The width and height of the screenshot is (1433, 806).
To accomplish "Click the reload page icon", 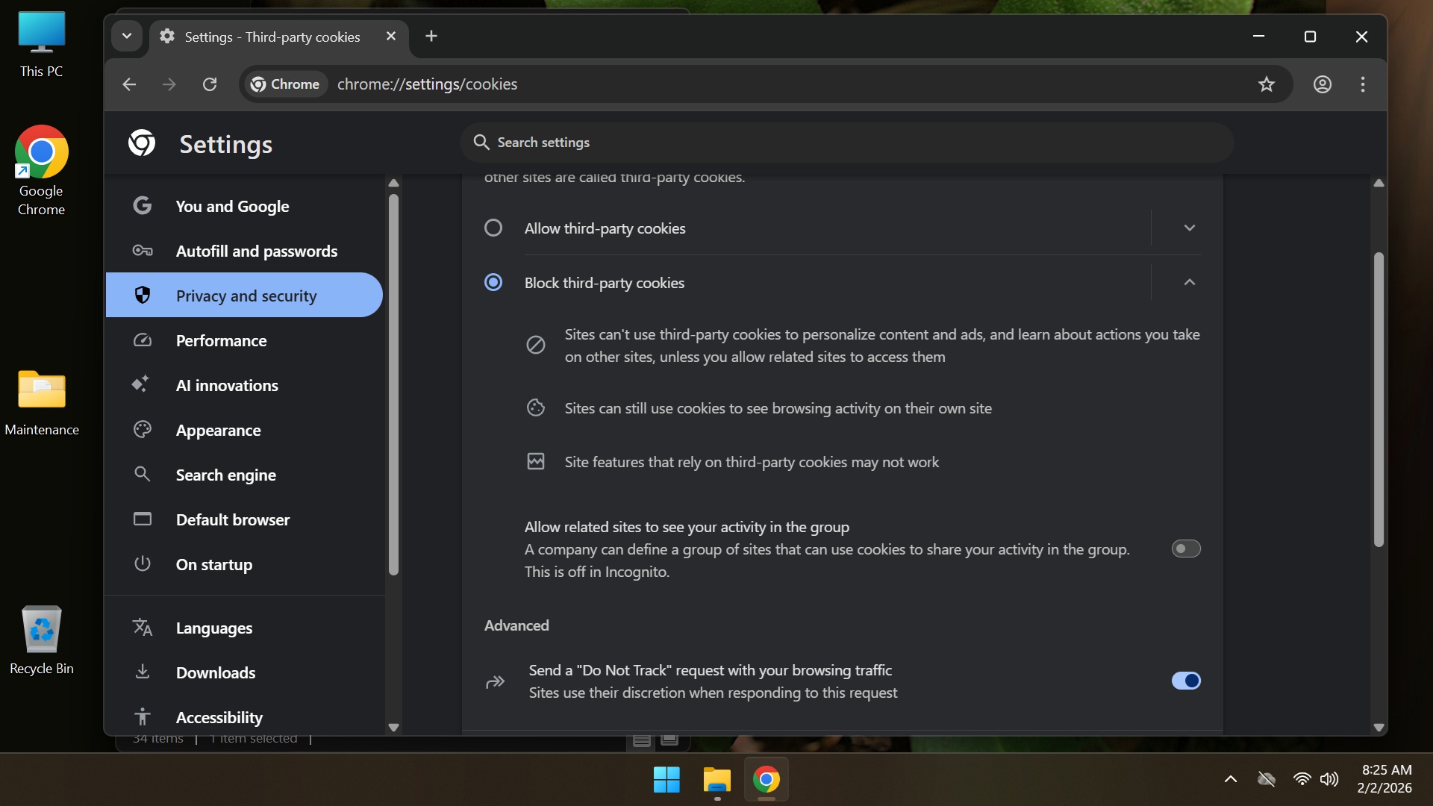I will tap(210, 84).
